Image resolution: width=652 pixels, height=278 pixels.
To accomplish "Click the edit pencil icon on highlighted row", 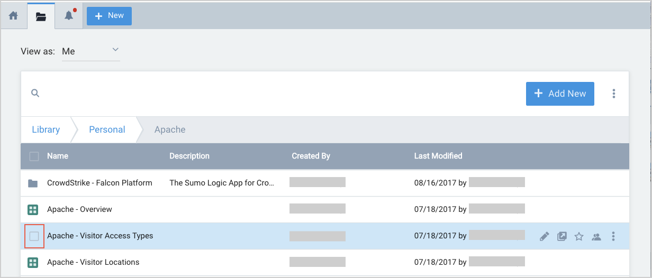I will pos(544,237).
